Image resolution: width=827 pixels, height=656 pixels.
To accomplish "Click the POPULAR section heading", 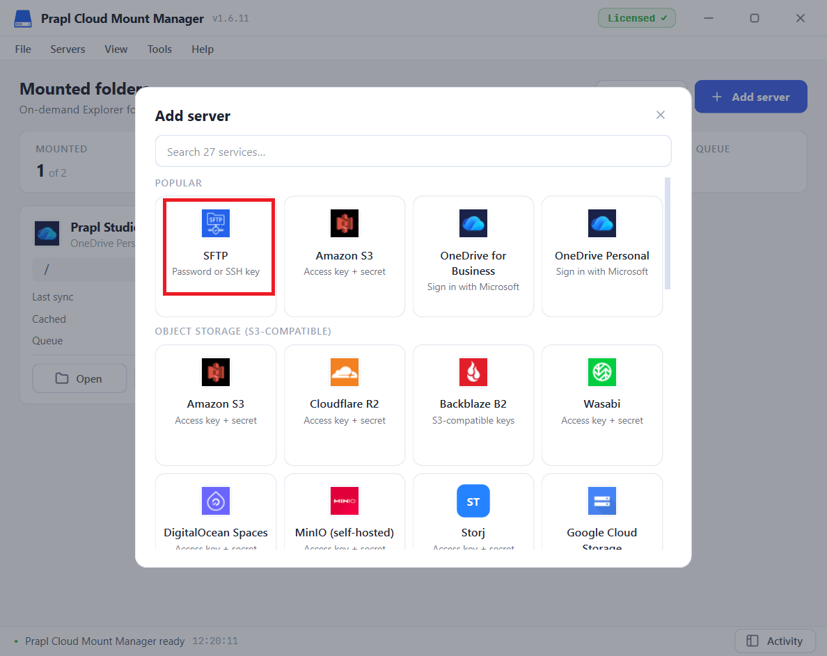I will coord(178,183).
